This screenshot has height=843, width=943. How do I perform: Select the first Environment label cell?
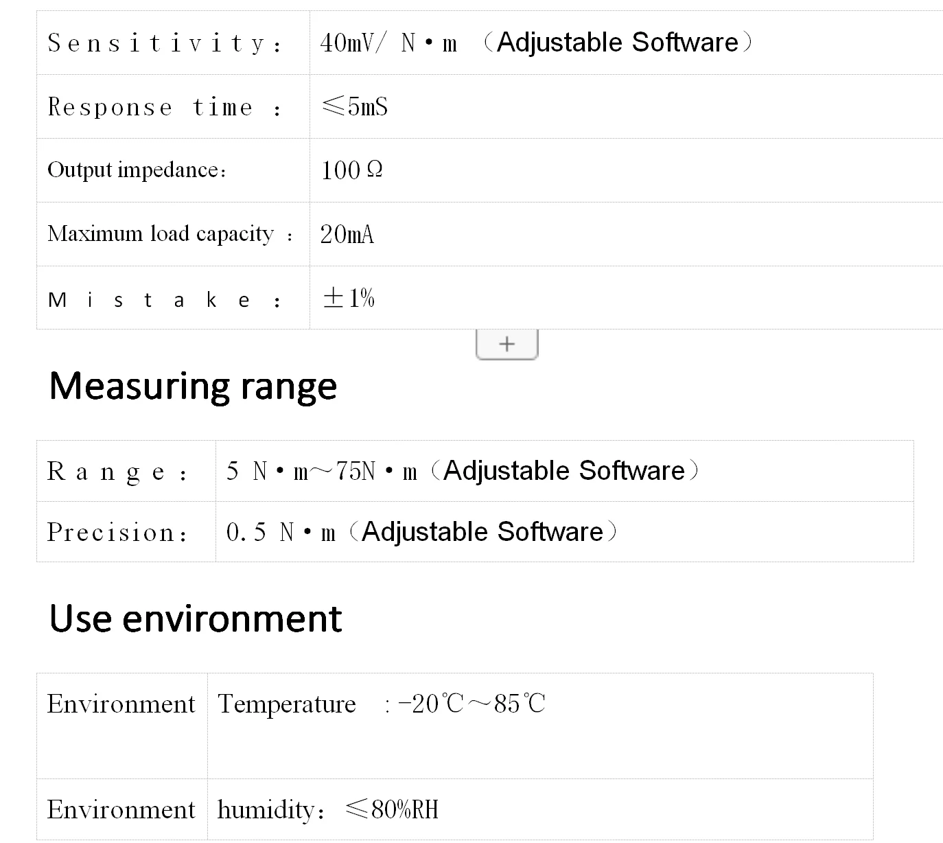(x=121, y=704)
